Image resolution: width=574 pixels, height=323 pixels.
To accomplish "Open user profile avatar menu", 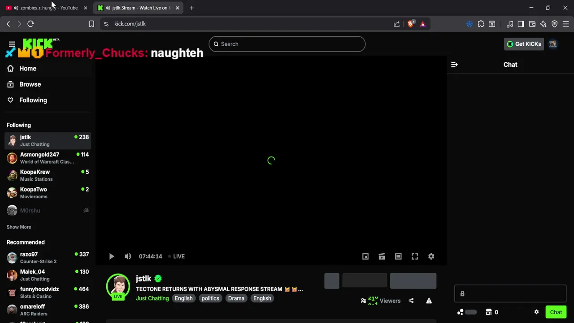I will pos(553,44).
